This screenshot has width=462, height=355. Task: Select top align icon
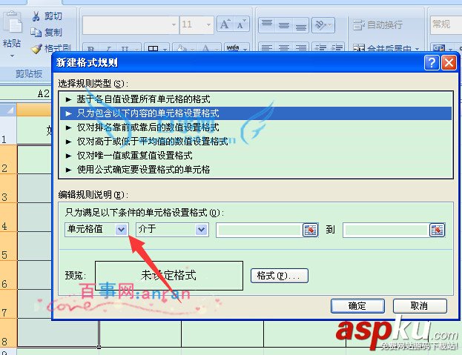(x=267, y=24)
